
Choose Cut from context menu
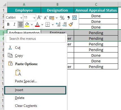[x=35, y=48]
